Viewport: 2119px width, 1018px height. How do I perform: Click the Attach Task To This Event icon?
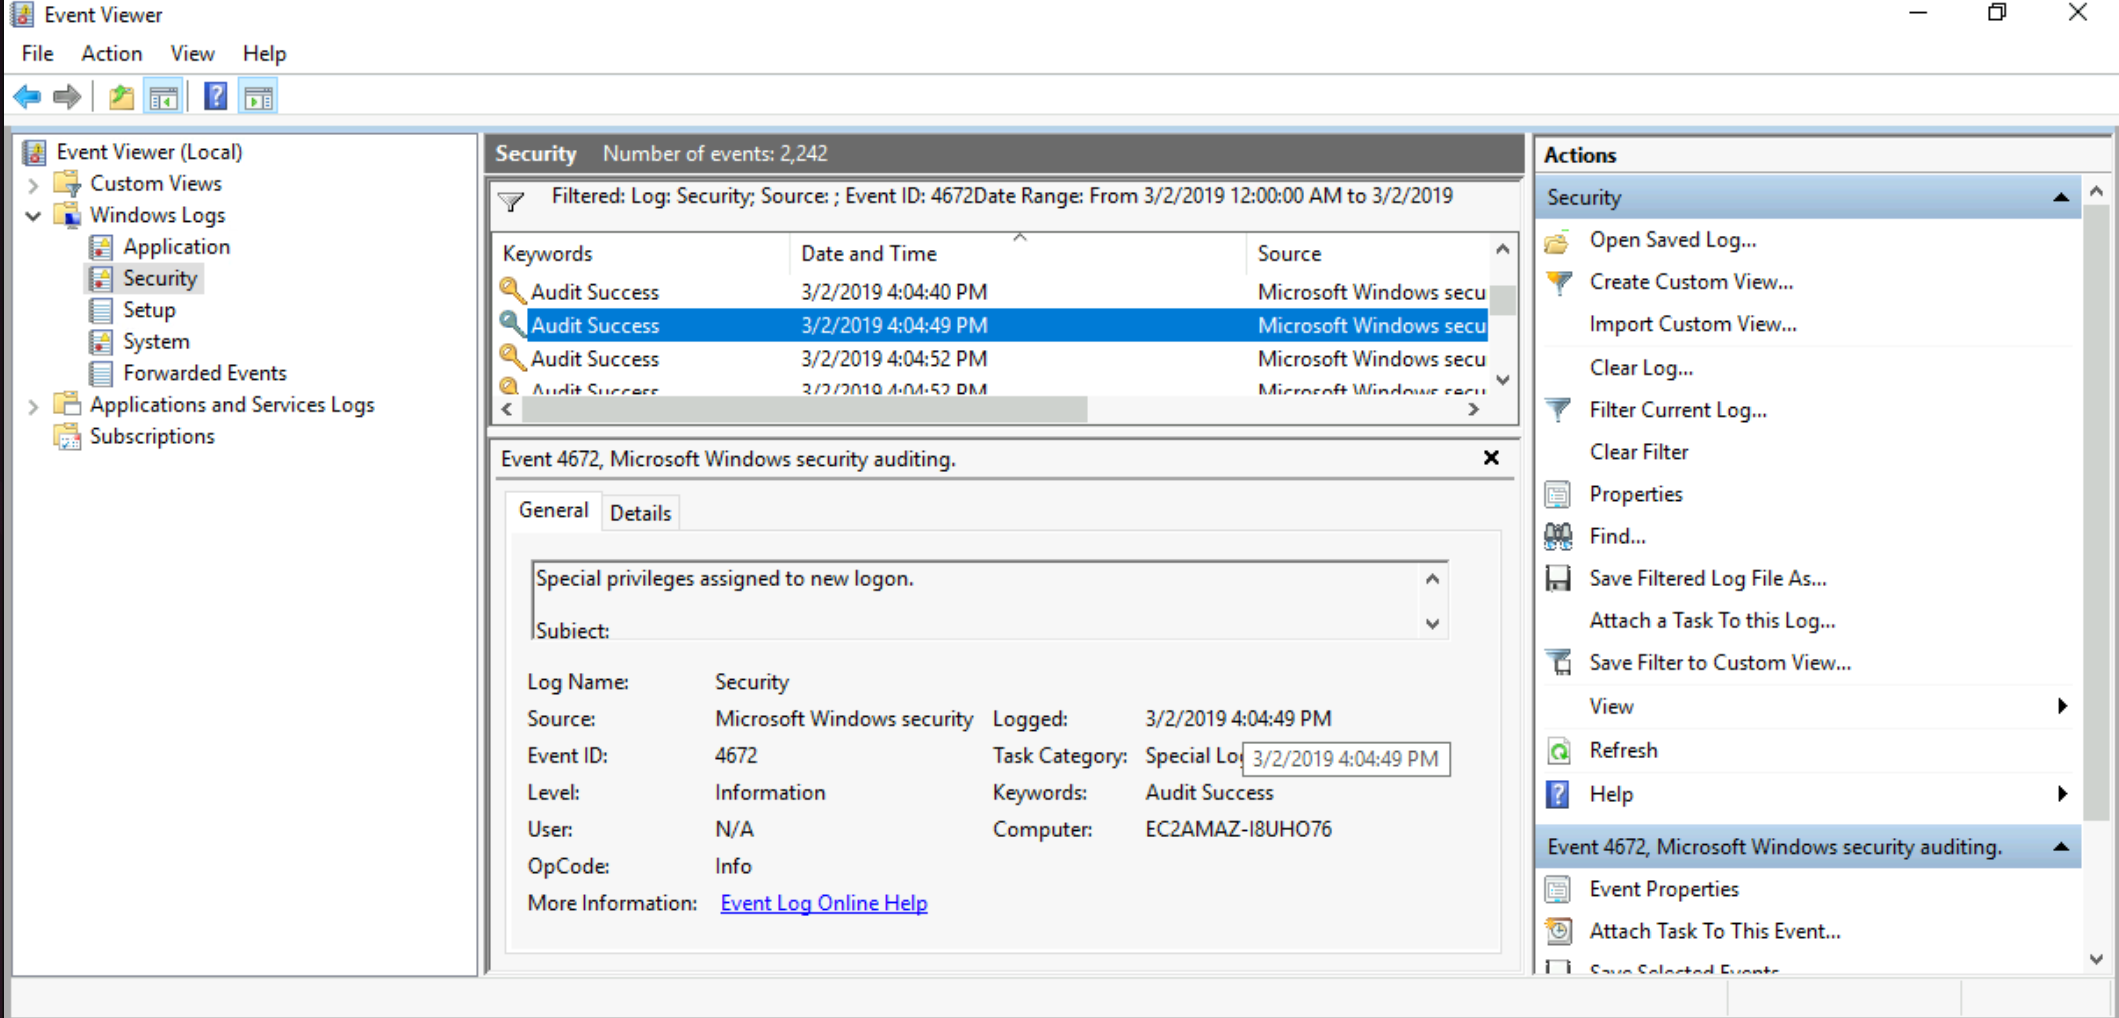pos(1558,931)
